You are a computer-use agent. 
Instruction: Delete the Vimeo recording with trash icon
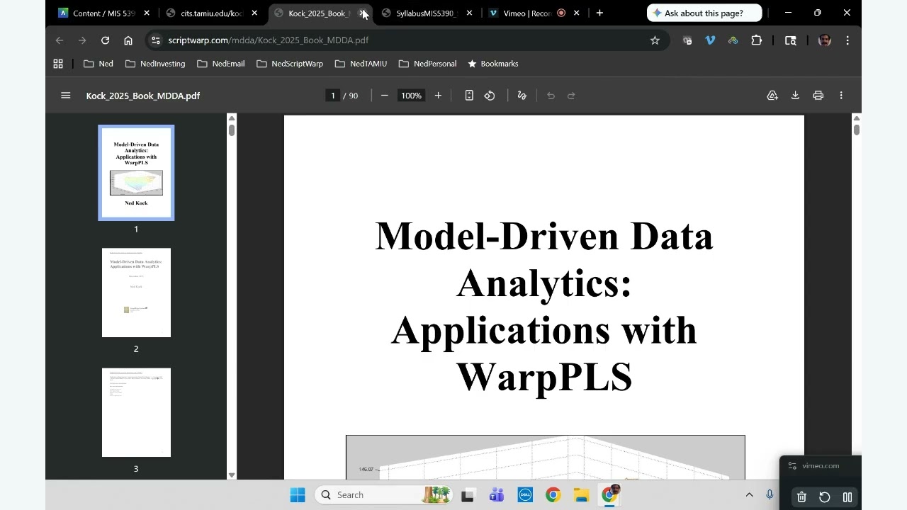801,497
